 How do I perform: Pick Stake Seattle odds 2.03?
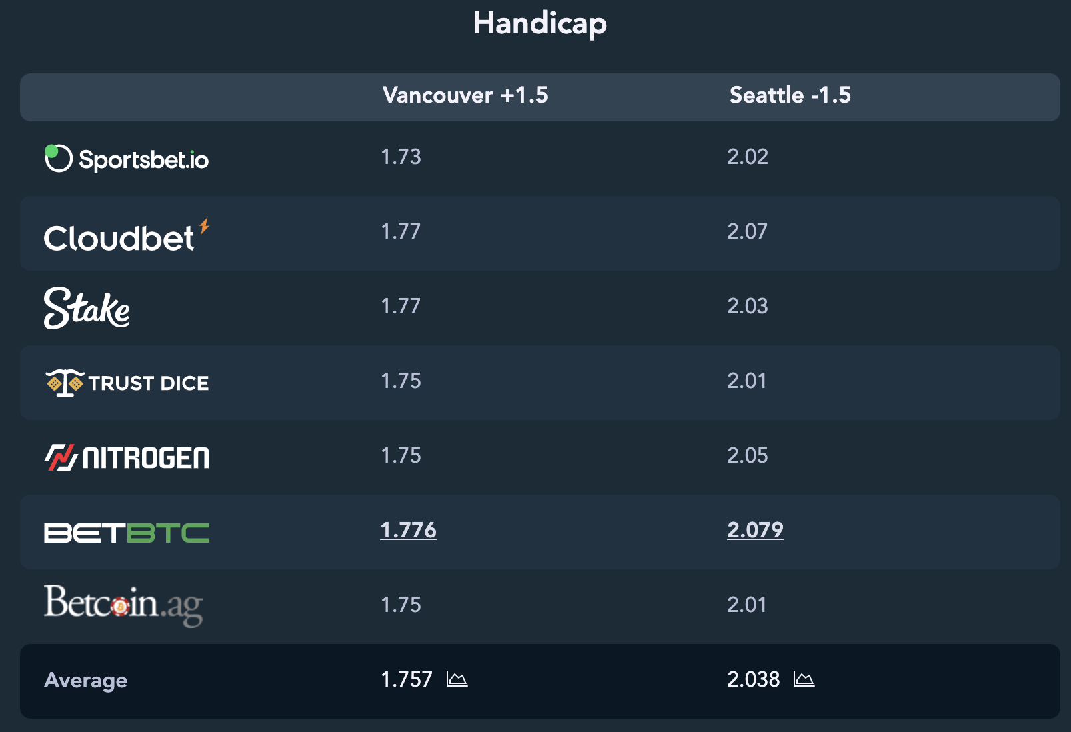748,306
